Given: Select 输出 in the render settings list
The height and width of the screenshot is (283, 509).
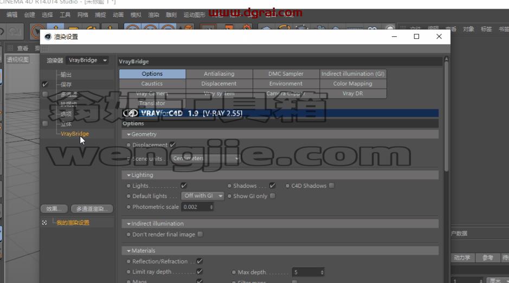Looking at the screenshot, I should tap(66, 75).
